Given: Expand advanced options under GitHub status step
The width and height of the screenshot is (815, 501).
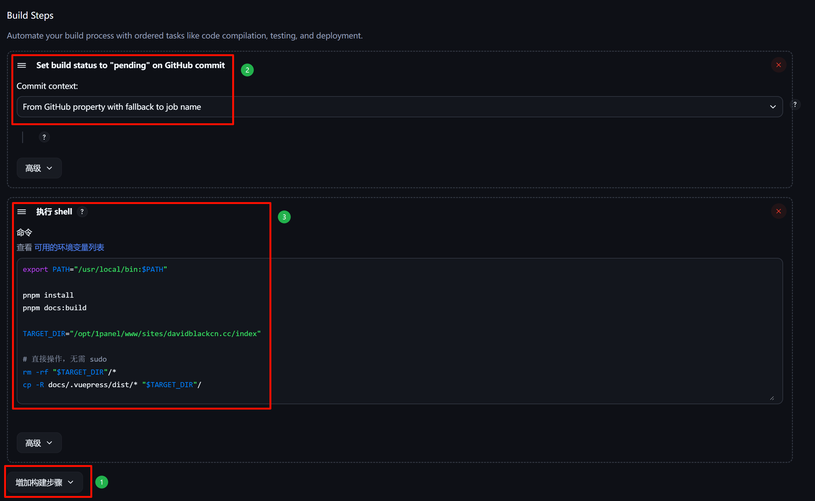Looking at the screenshot, I should [39, 168].
